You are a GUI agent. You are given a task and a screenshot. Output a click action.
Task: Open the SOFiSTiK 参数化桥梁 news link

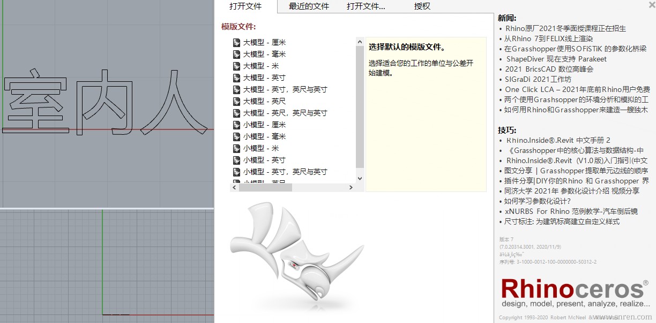tap(576, 49)
